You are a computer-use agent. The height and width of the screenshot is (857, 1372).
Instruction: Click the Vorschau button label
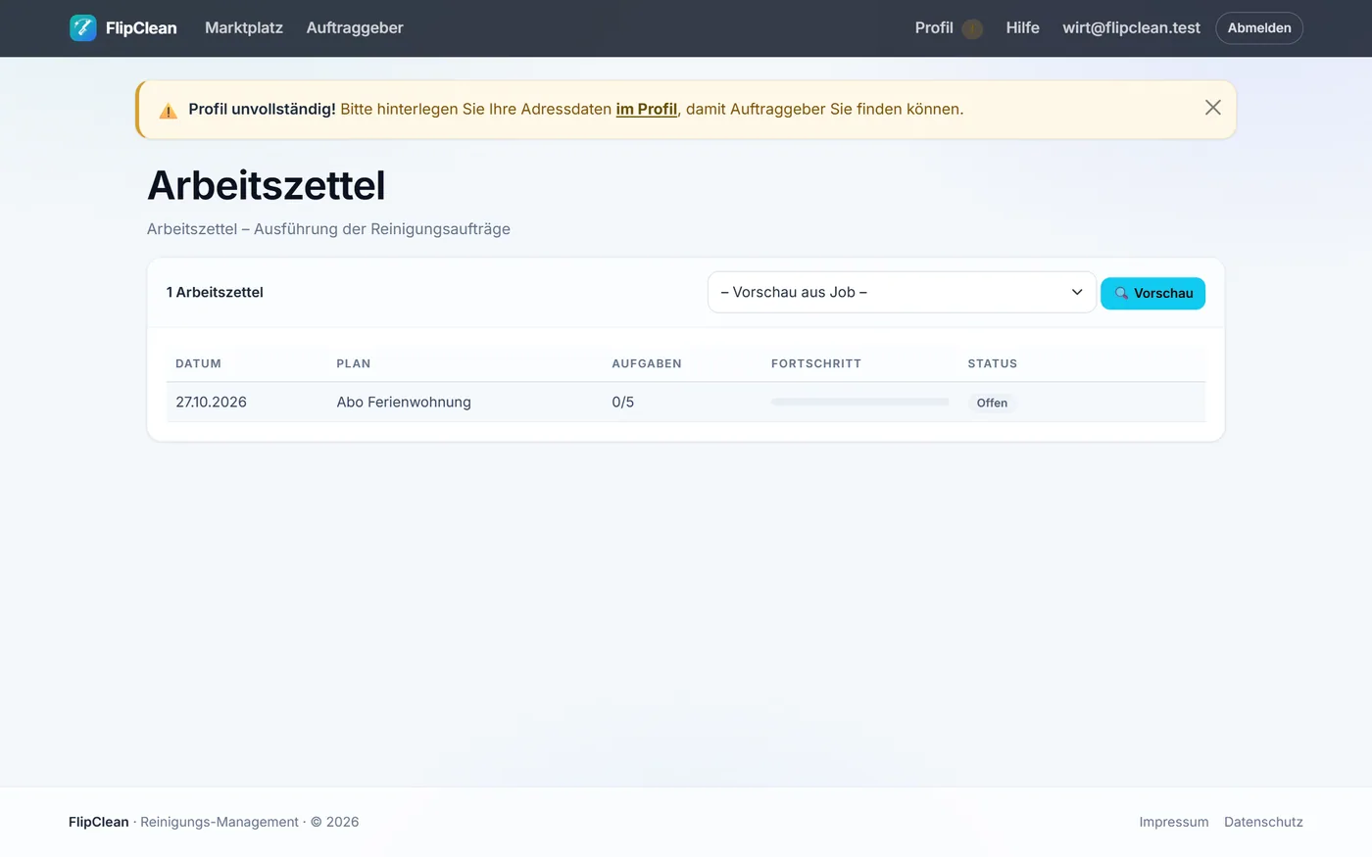[x=1163, y=293]
